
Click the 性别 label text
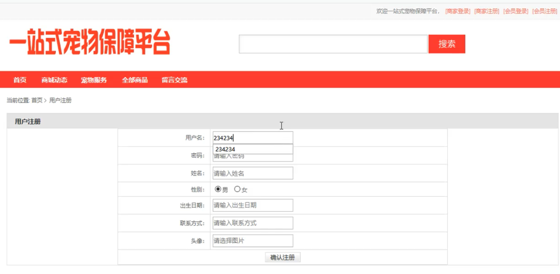coord(198,189)
